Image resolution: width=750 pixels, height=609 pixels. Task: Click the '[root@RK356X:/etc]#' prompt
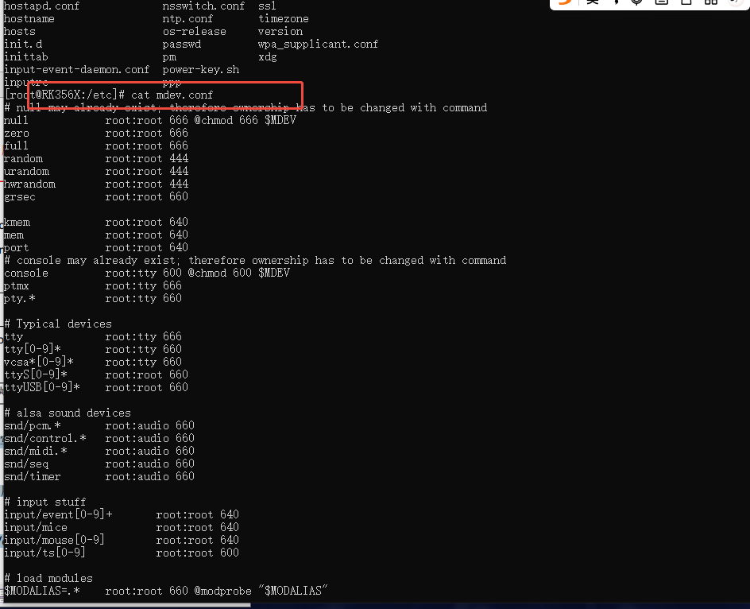(64, 95)
